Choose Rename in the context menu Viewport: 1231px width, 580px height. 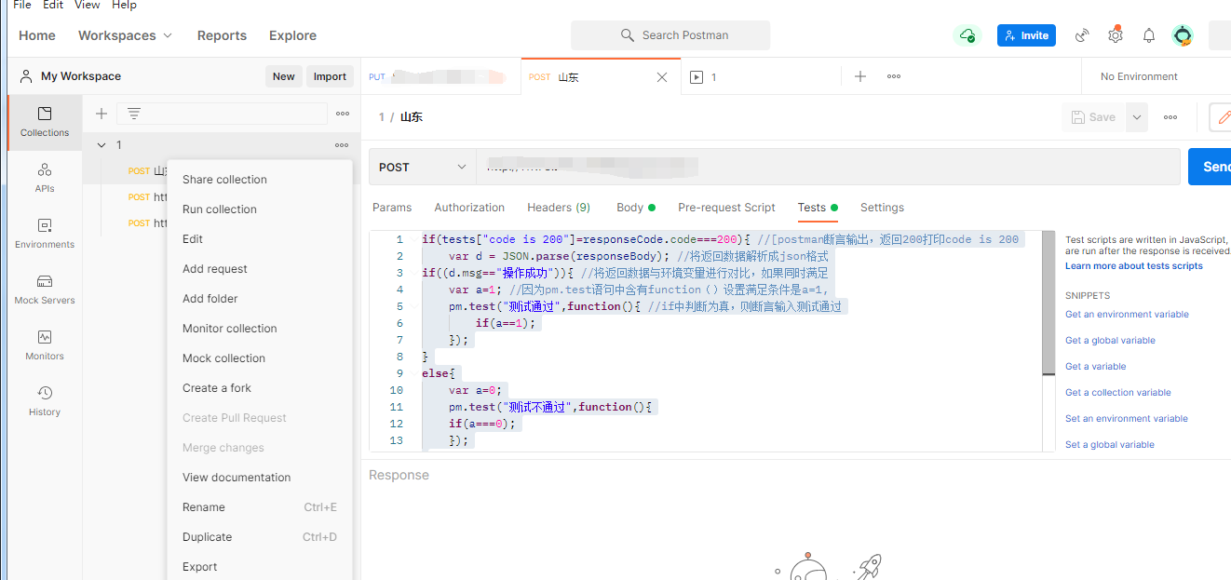(260, 507)
